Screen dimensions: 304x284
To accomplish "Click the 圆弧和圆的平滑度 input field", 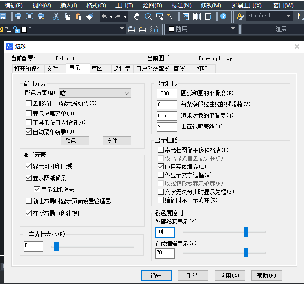I will point(167,93).
